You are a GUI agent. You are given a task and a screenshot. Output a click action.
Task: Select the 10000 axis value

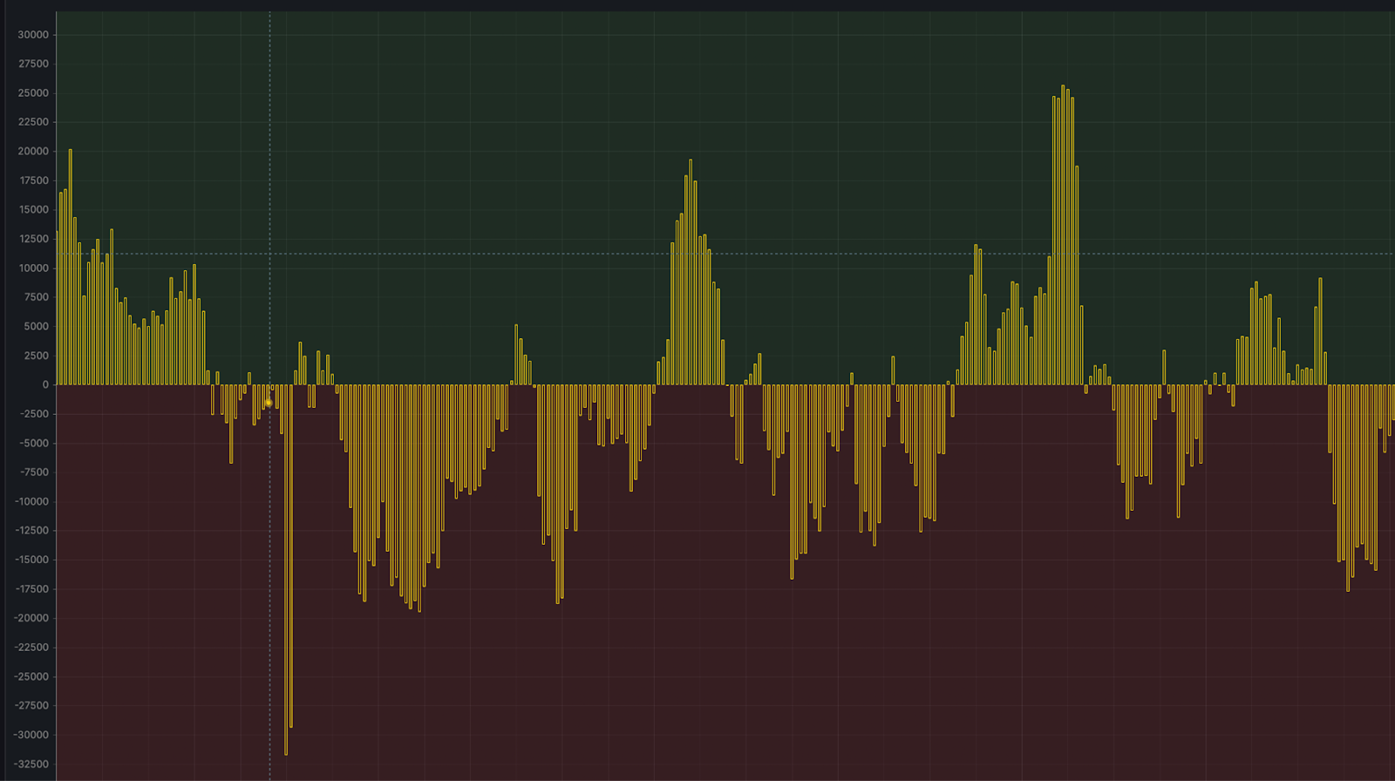[33, 268]
